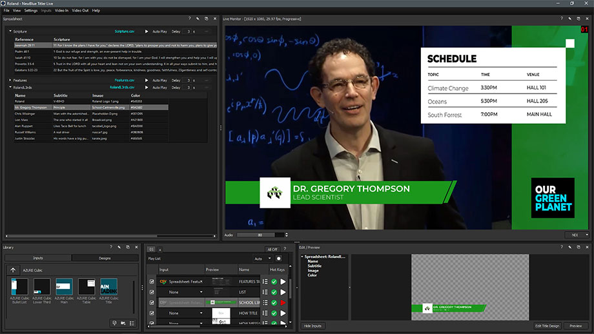The width and height of the screenshot is (594, 334).
Task: Open the Settings menu
Action: click(31, 10)
